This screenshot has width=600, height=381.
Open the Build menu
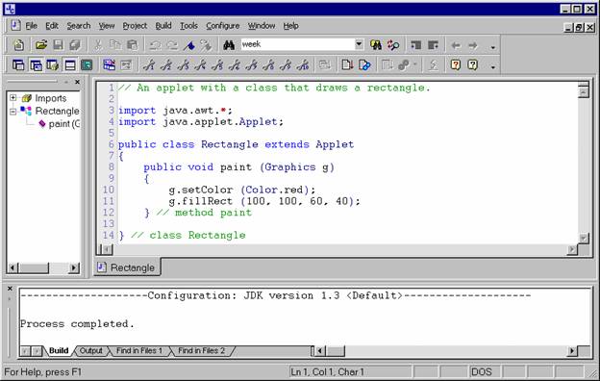pos(163,26)
